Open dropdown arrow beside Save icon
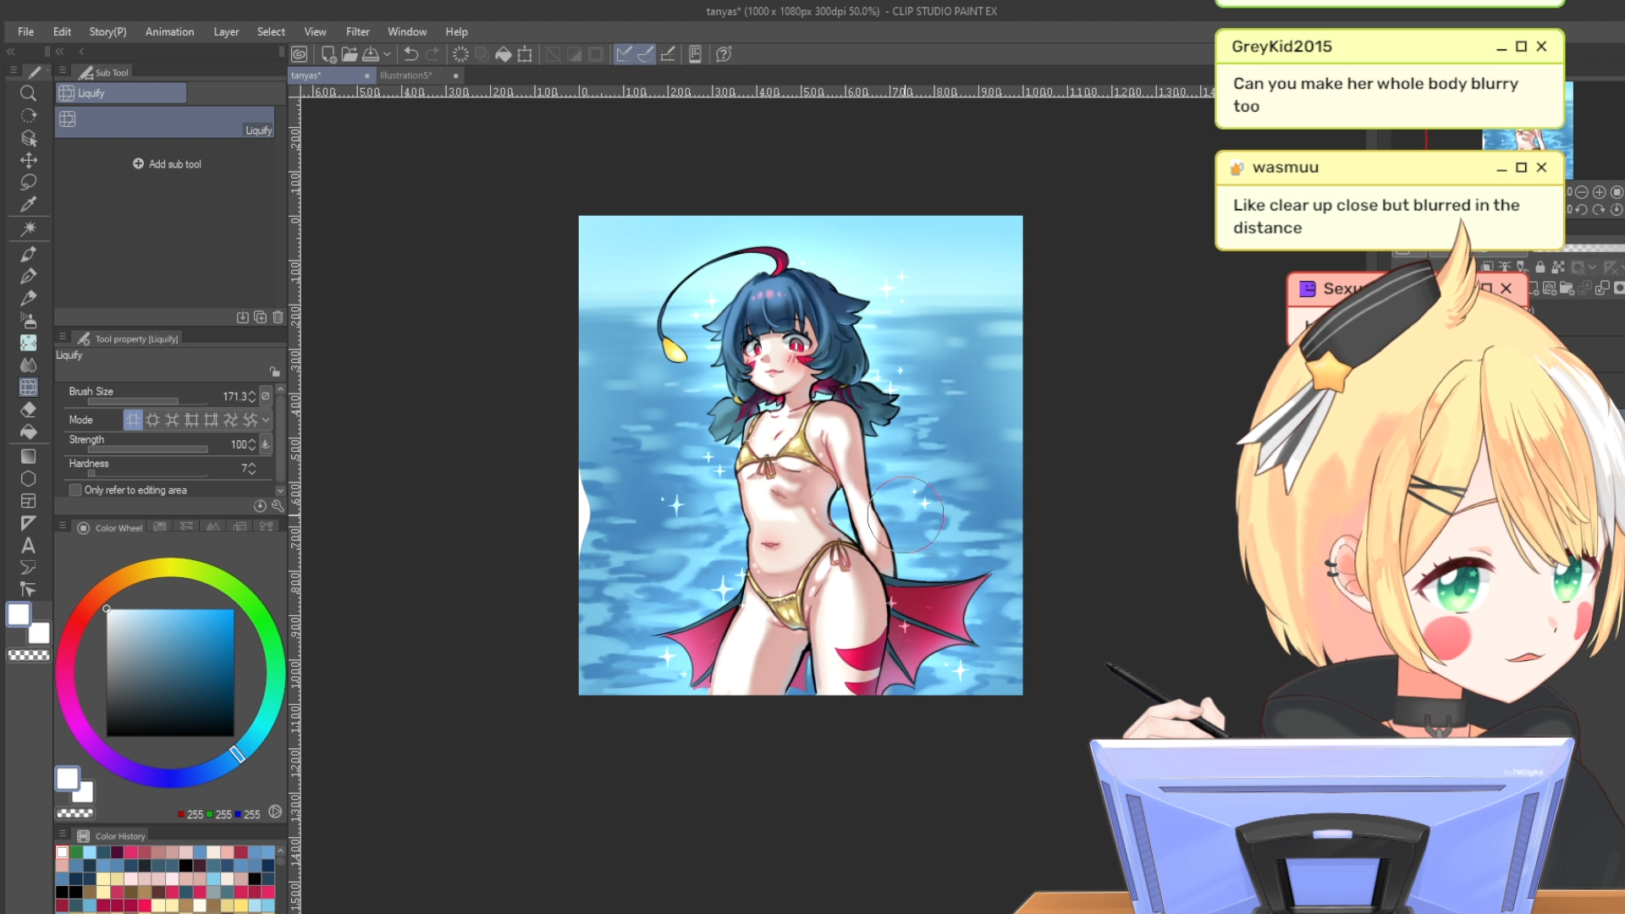 pyautogui.click(x=387, y=54)
